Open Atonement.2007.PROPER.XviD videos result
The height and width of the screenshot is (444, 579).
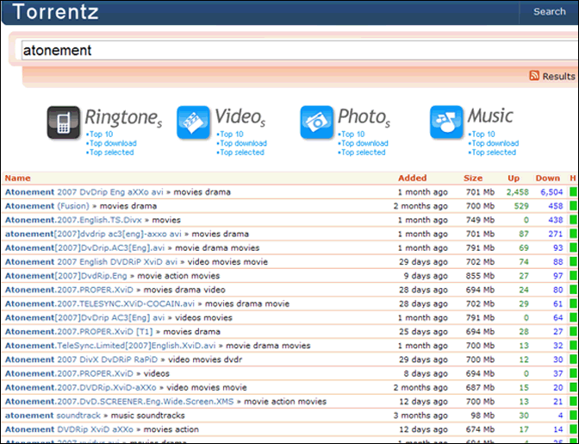click(x=69, y=374)
